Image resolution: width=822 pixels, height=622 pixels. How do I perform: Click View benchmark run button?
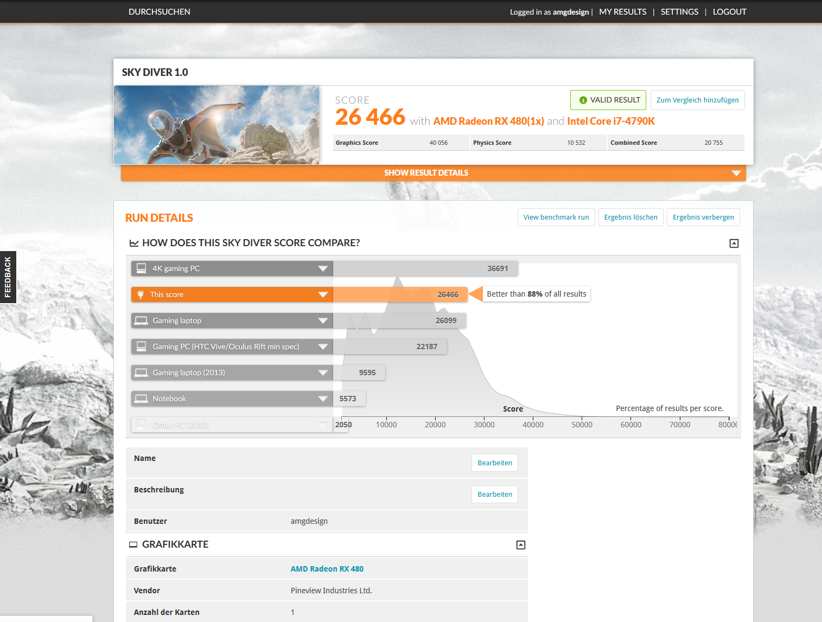coord(556,217)
